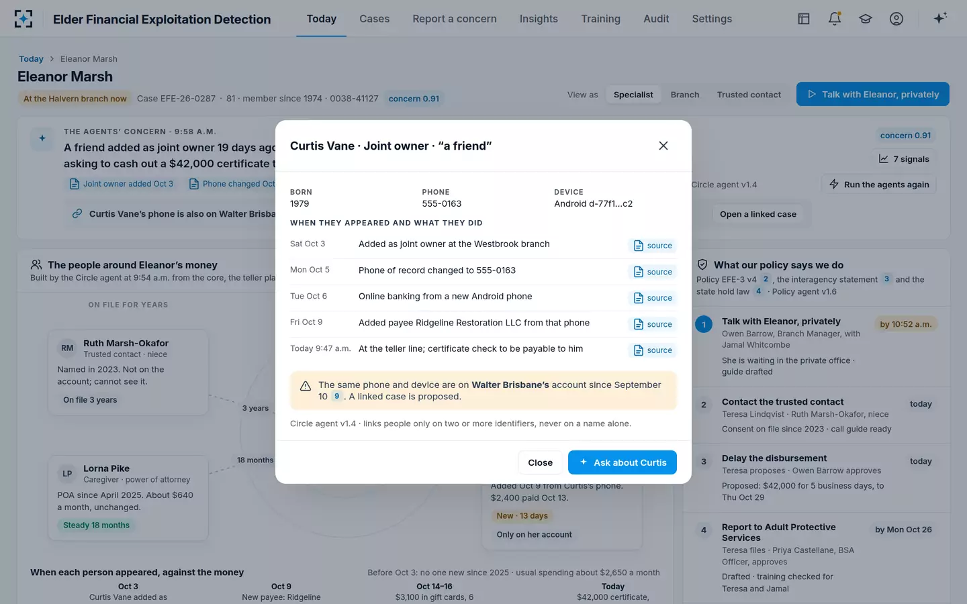Click Talk with Eleanor, privately button
The height and width of the screenshot is (604, 967).
tap(872, 94)
